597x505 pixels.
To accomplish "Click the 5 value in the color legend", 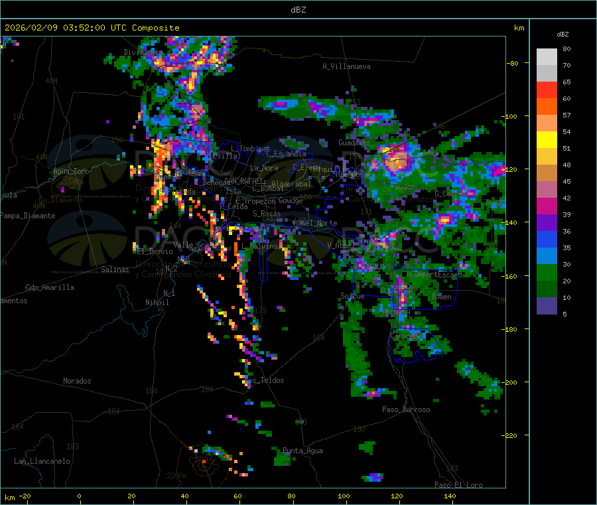I will (x=564, y=314).
